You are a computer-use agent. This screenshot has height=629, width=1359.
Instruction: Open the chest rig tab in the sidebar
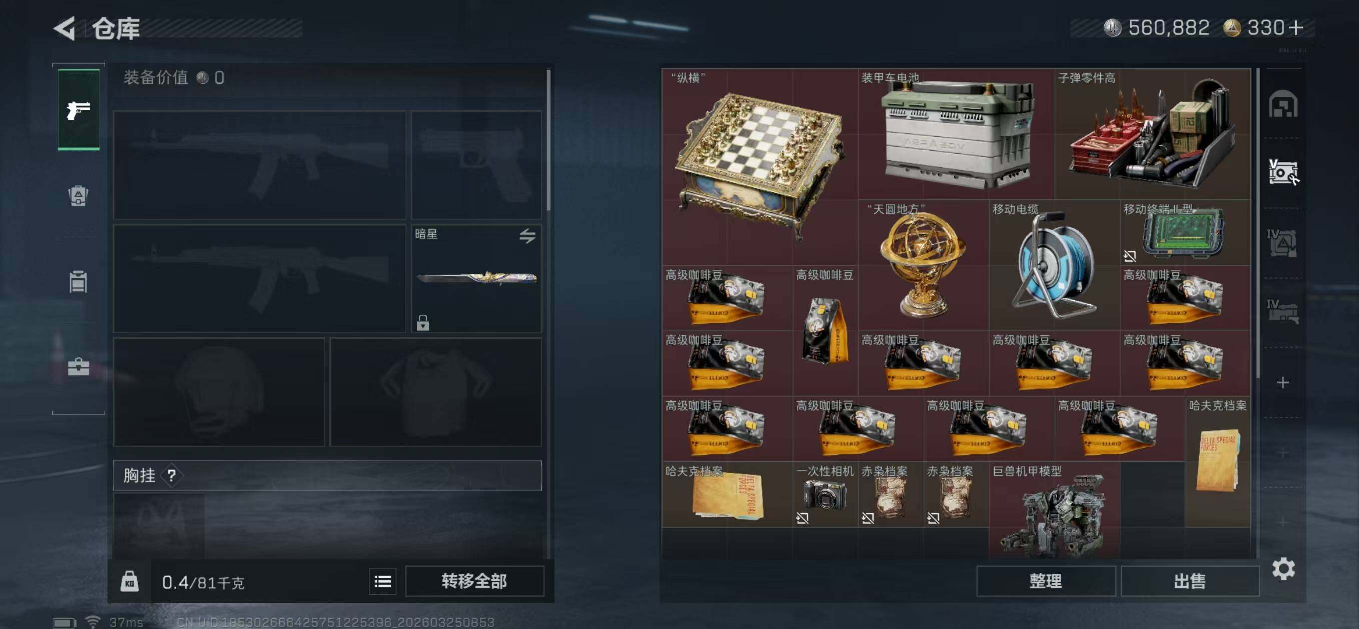(78, 281)
